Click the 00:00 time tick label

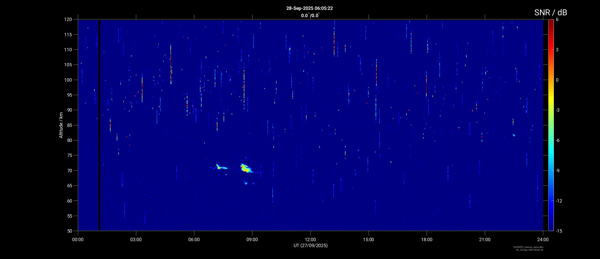(x=78, y=240)
